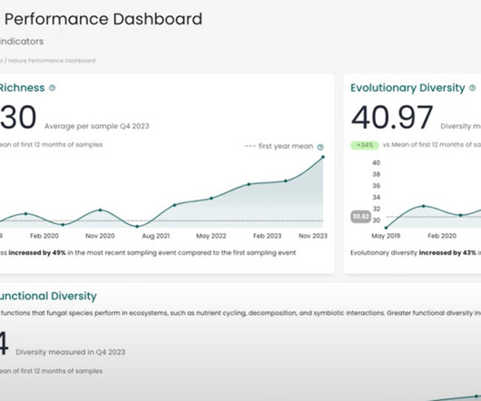This screenshot has height=401, width=481.
Task: Click the Nov 2023 axis label
Action: [313, 236]
